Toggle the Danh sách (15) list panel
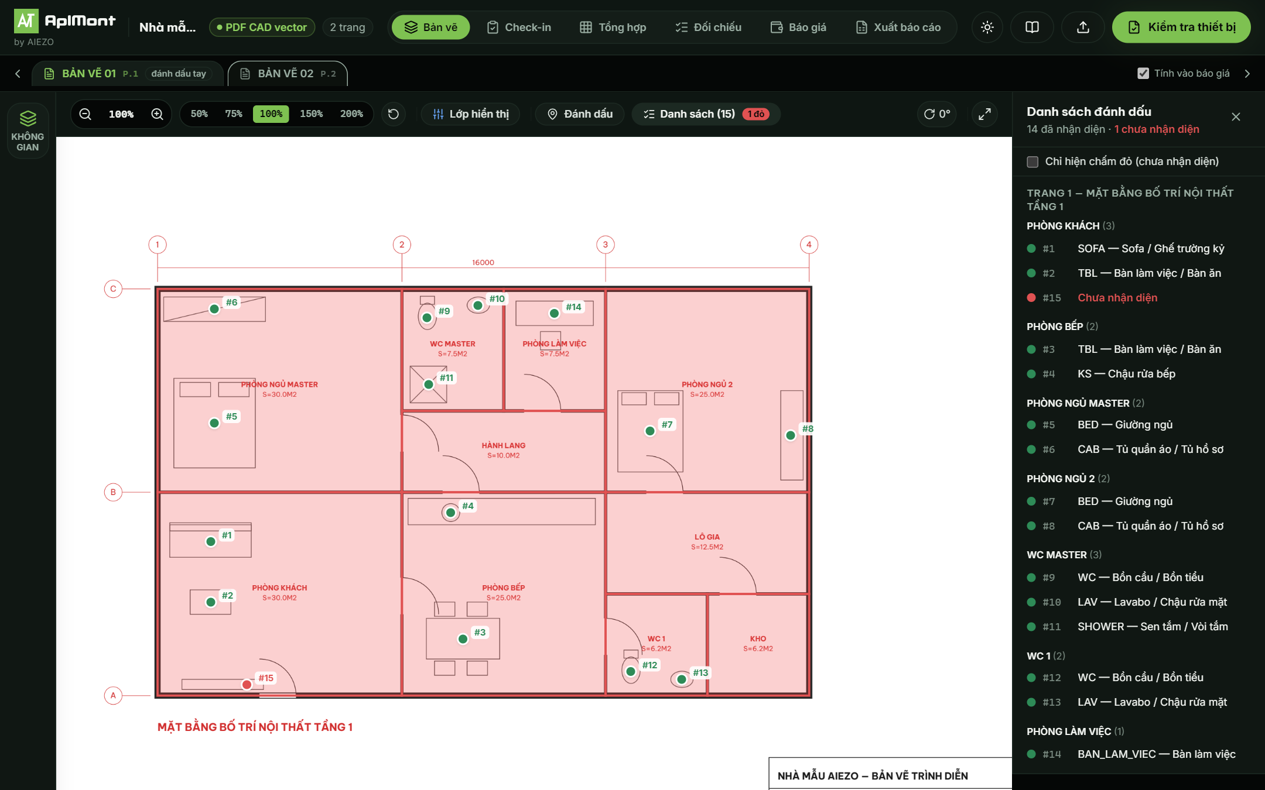Image resolution: width=1265 pixels, height=790 pixels. click(706, 114)
